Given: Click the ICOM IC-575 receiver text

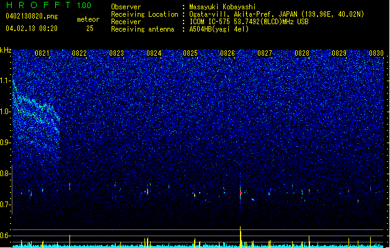Looking at the screenshot, I should pos(249,22).
